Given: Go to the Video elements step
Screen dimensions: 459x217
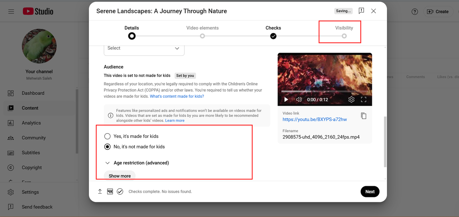Looking at the screenshot, I should point(203,32).
